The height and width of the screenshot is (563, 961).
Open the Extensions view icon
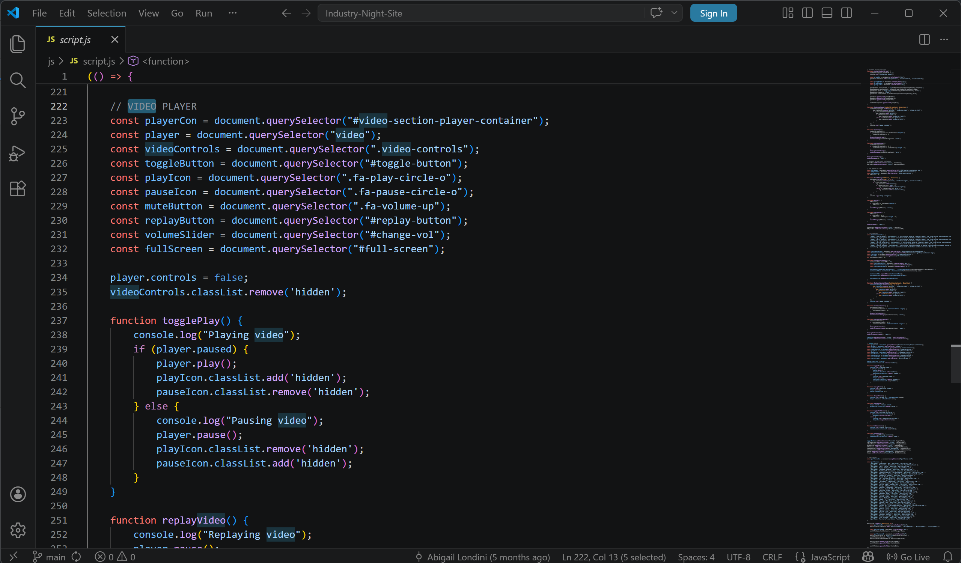[18, 189]
